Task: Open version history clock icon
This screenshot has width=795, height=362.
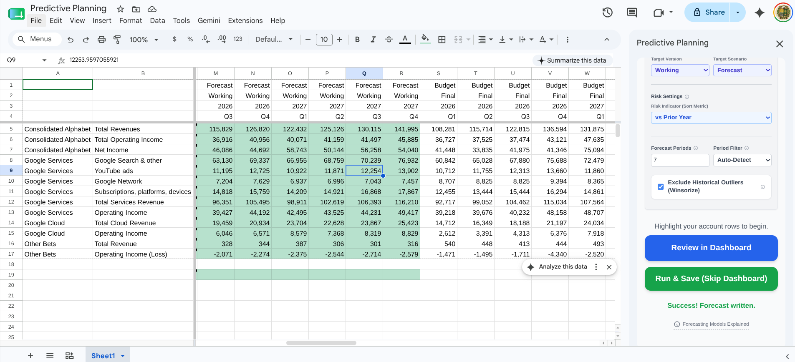Action: click(x=608, y=13)
